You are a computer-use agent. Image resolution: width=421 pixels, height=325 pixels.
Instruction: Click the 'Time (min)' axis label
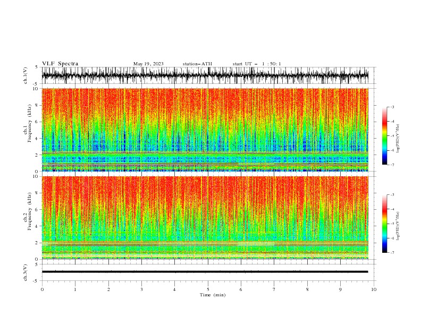[x=213, y=295]
